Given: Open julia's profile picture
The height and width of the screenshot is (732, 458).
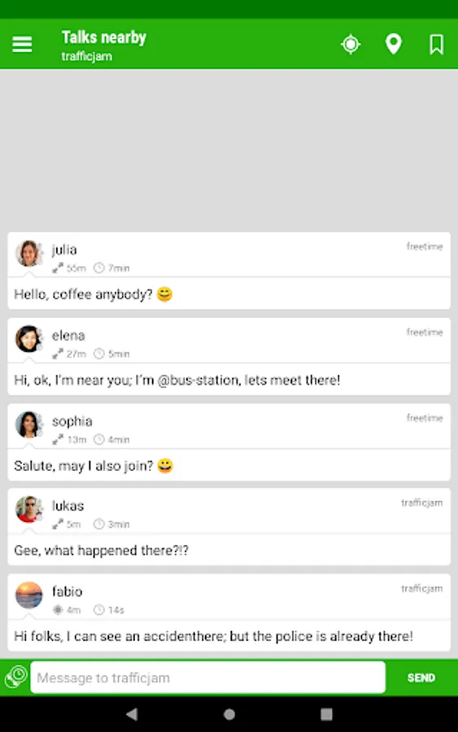Looking at the screenshot, I should pos(29,254).
